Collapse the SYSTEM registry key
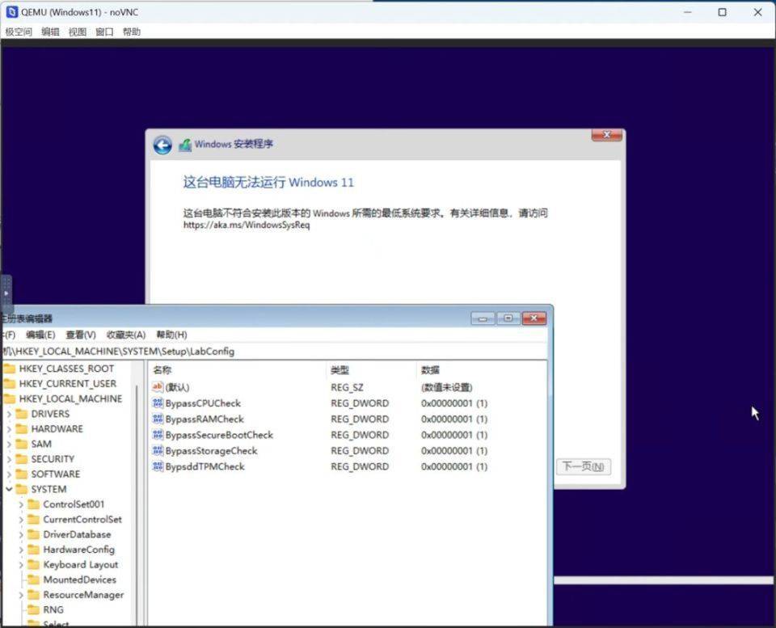 tap(9, 489)
